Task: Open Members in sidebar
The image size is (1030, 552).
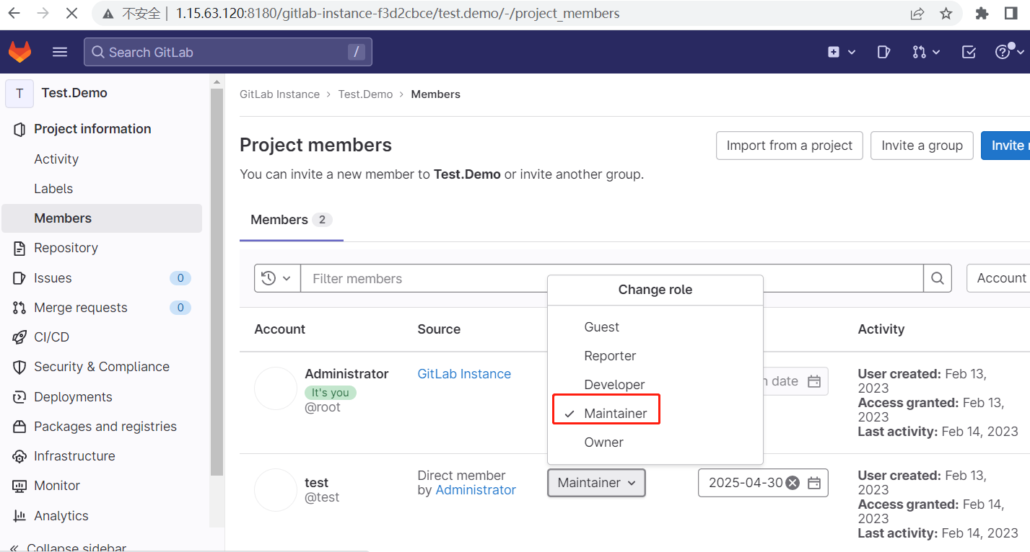Action: [102, 218]
